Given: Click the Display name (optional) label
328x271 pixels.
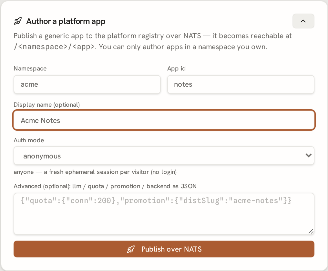Looking at the screenshot, I should tap(46, 104).
